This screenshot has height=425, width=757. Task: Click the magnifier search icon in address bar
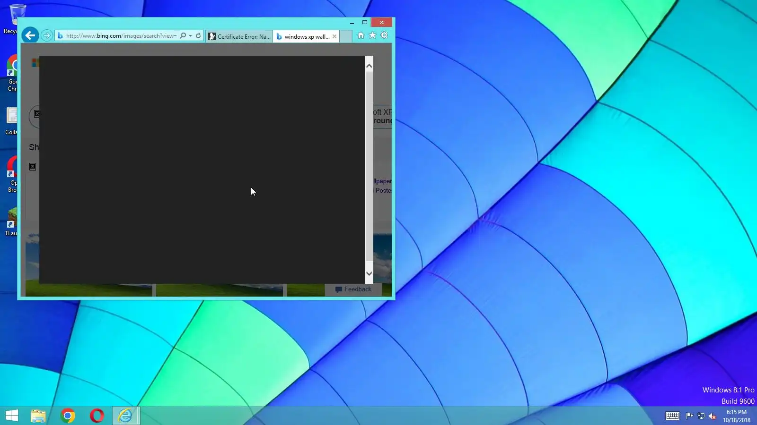pyautogui.click(x=183, y=36)
